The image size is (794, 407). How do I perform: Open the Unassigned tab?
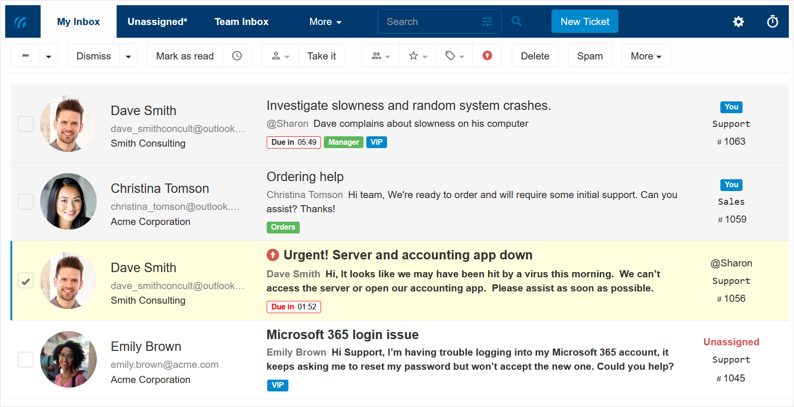[x=157, y=22]
